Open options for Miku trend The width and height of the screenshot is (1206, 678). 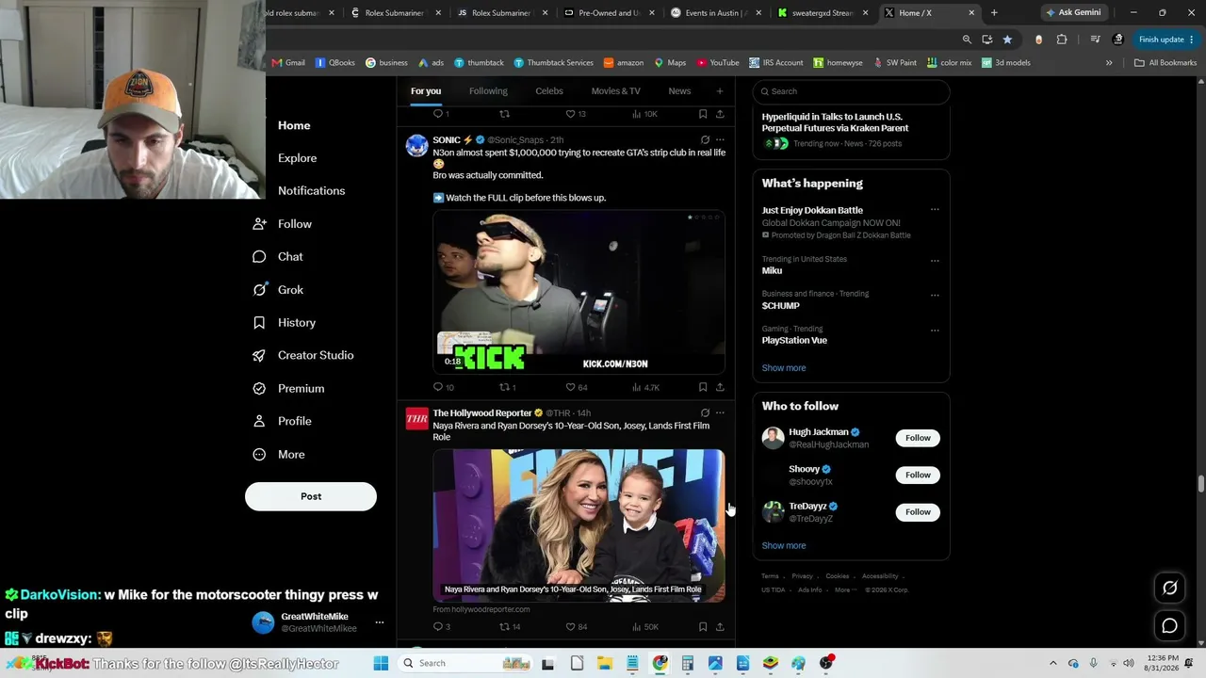click(935, 260)
